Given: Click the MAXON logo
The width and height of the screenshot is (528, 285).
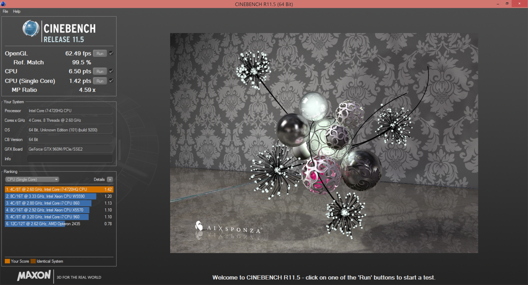Looking at the screenshot, I should click(x=34, y=275).
